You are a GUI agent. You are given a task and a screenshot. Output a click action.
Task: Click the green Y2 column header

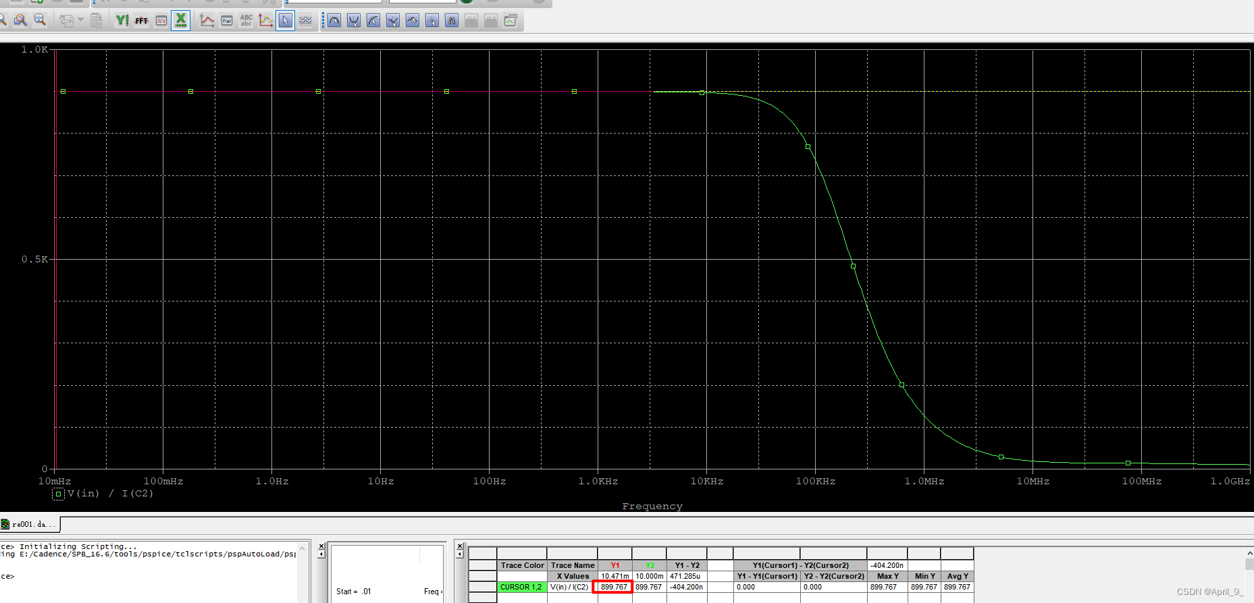[x=650, y=565]
